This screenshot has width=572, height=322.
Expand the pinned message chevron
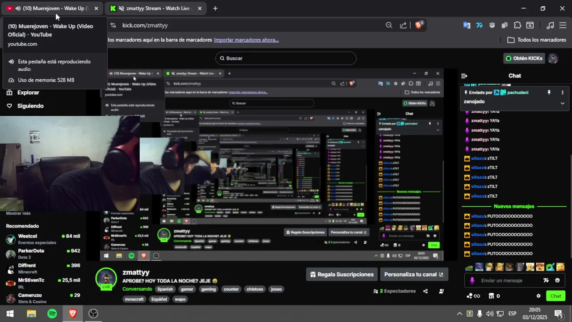[562, 103]
